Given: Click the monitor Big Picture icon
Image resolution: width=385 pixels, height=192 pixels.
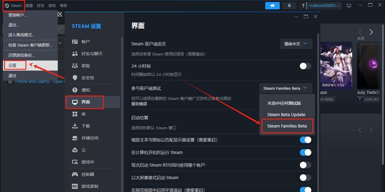Looking at the screenshot, I should (x=349, y=6).
